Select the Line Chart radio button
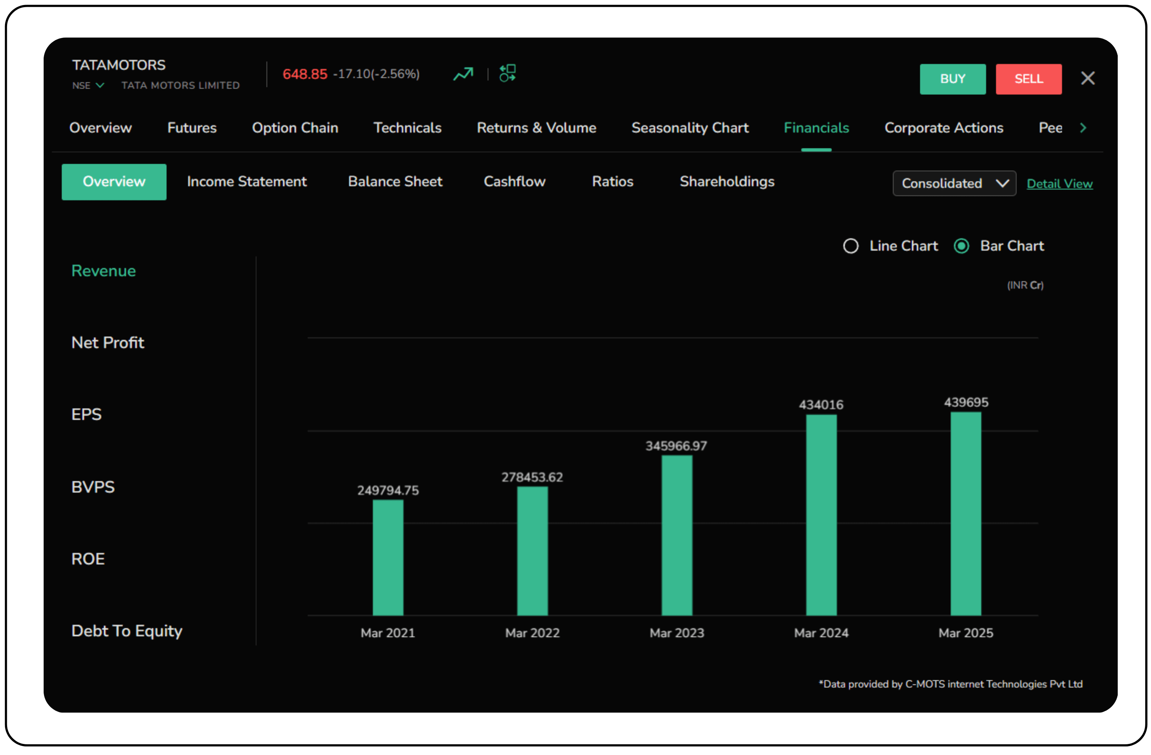Image resolution: width=1151 pixels, height=755 pixels. [x=851, y=246]
